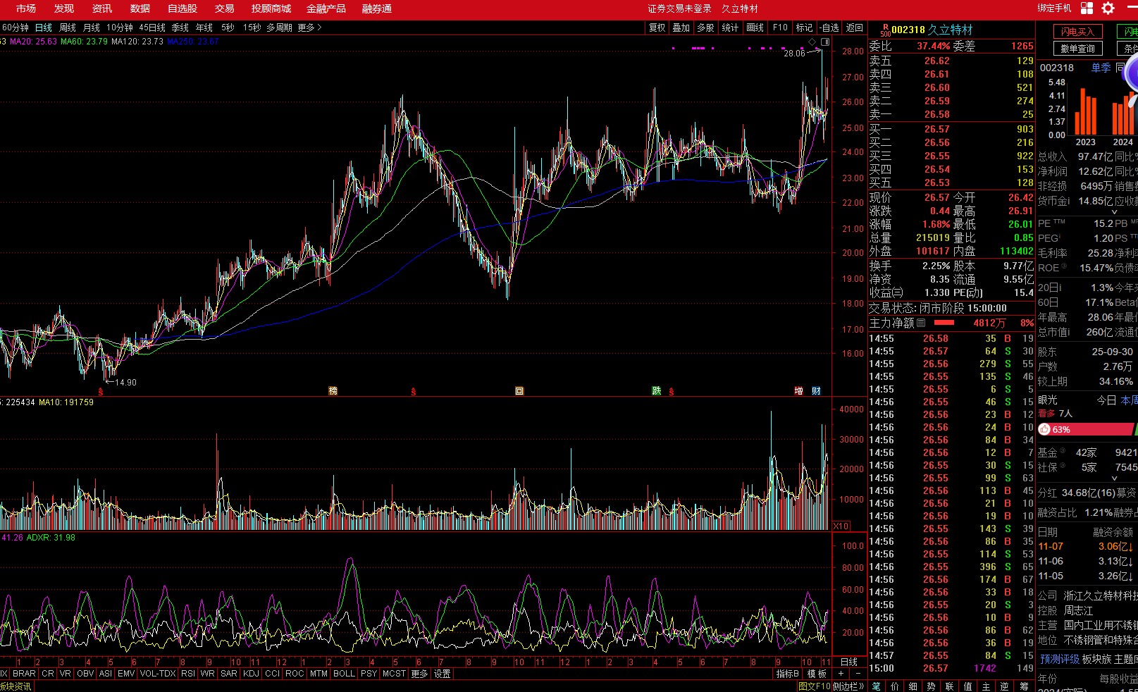Open the 模板 template selector
1138x692 pixels.
point(817,674)
